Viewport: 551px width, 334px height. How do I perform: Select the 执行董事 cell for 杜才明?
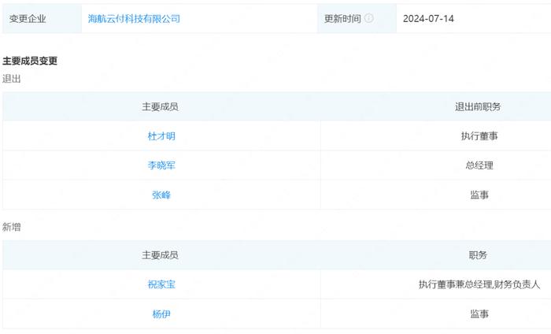coord(479,136)
